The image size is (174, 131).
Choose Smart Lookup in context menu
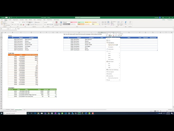click(x=113, y=49)
